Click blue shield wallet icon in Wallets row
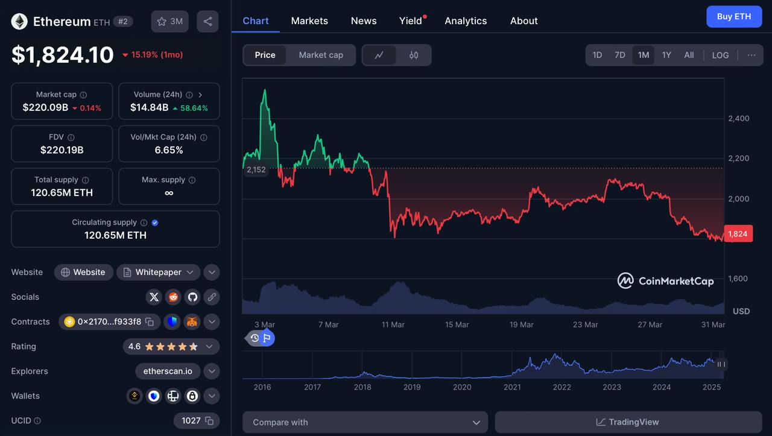The width and height of the screenshot is (772, 436). [154, 396]
